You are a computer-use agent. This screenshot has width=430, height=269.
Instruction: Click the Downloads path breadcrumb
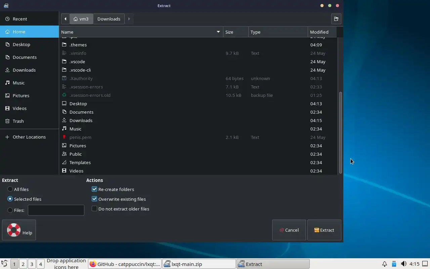(109, 19)
